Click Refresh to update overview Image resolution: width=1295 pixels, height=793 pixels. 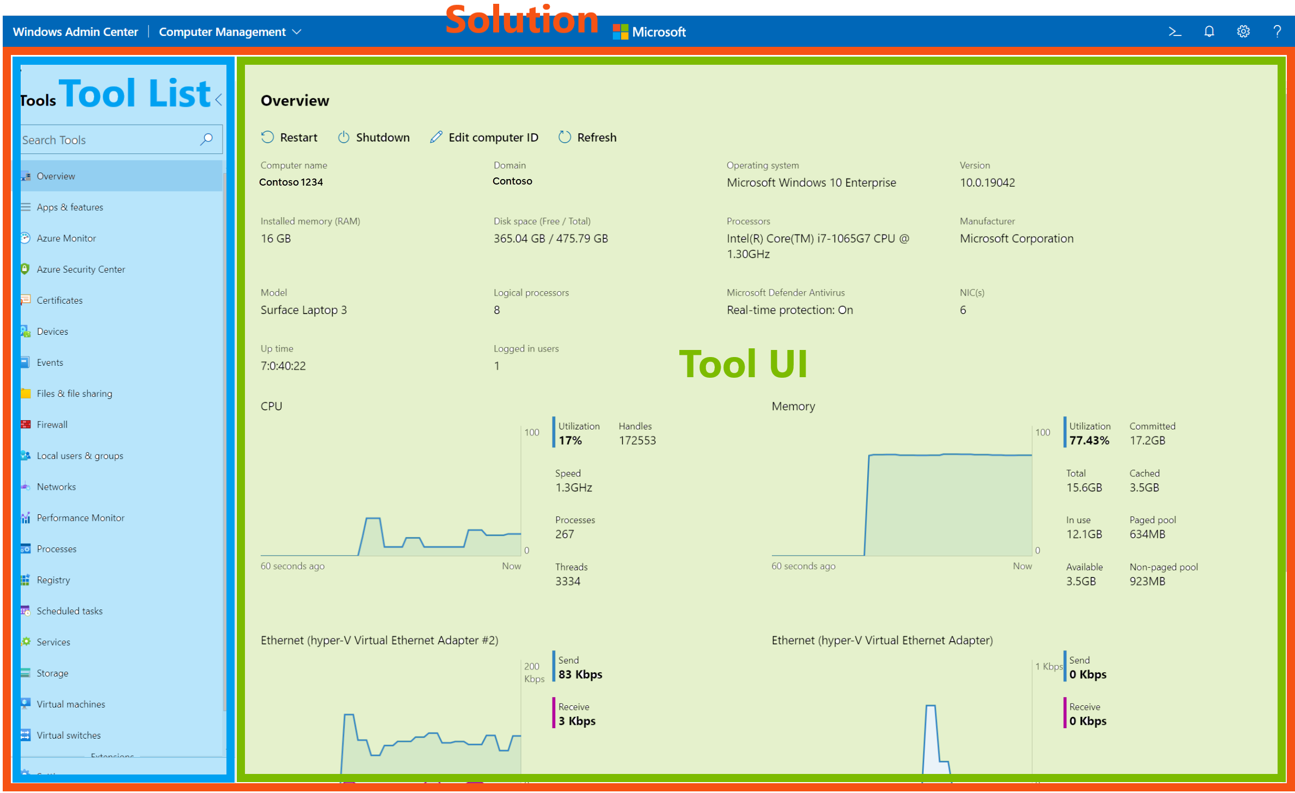pyautogui.click(x=587, y=137)
